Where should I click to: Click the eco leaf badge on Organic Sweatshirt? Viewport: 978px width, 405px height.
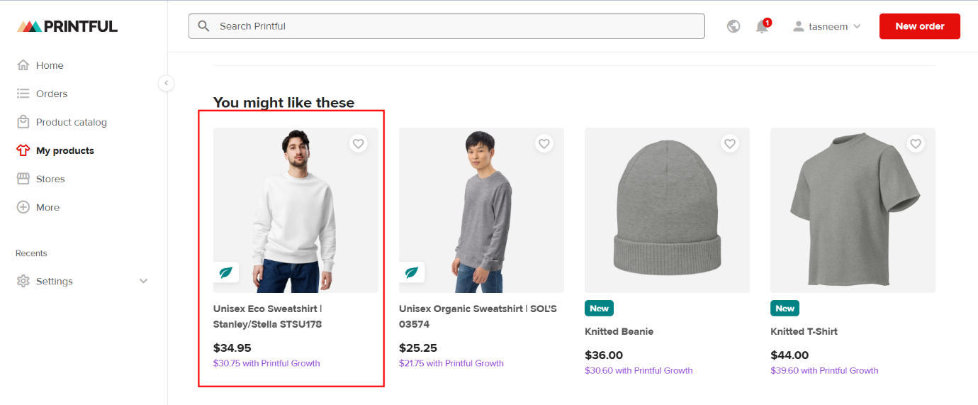[x=412, y=272]
